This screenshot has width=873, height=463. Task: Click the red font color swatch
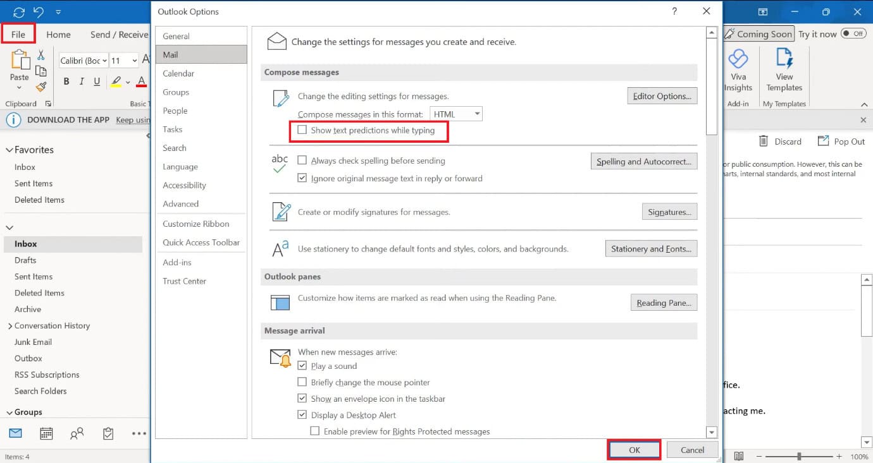point(141,81)
